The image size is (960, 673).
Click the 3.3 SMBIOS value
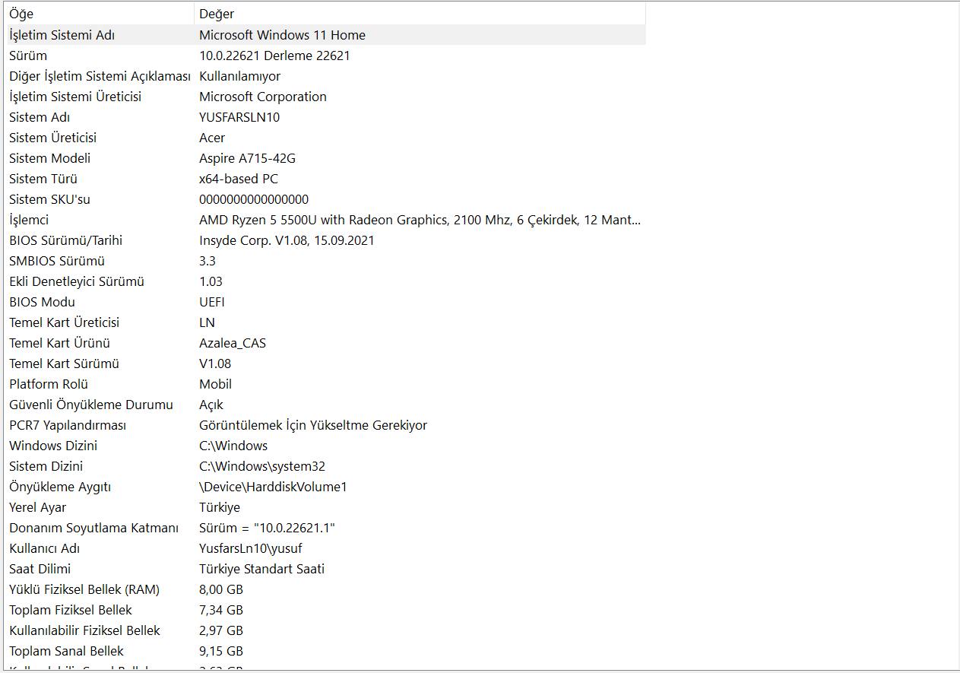pyautogui.click(x=208, y=261)
